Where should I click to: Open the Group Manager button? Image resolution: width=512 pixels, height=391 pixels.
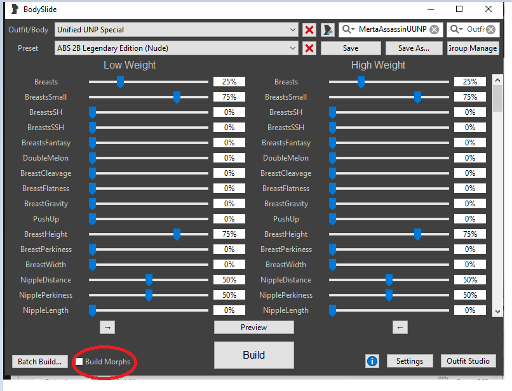[473, 48]
